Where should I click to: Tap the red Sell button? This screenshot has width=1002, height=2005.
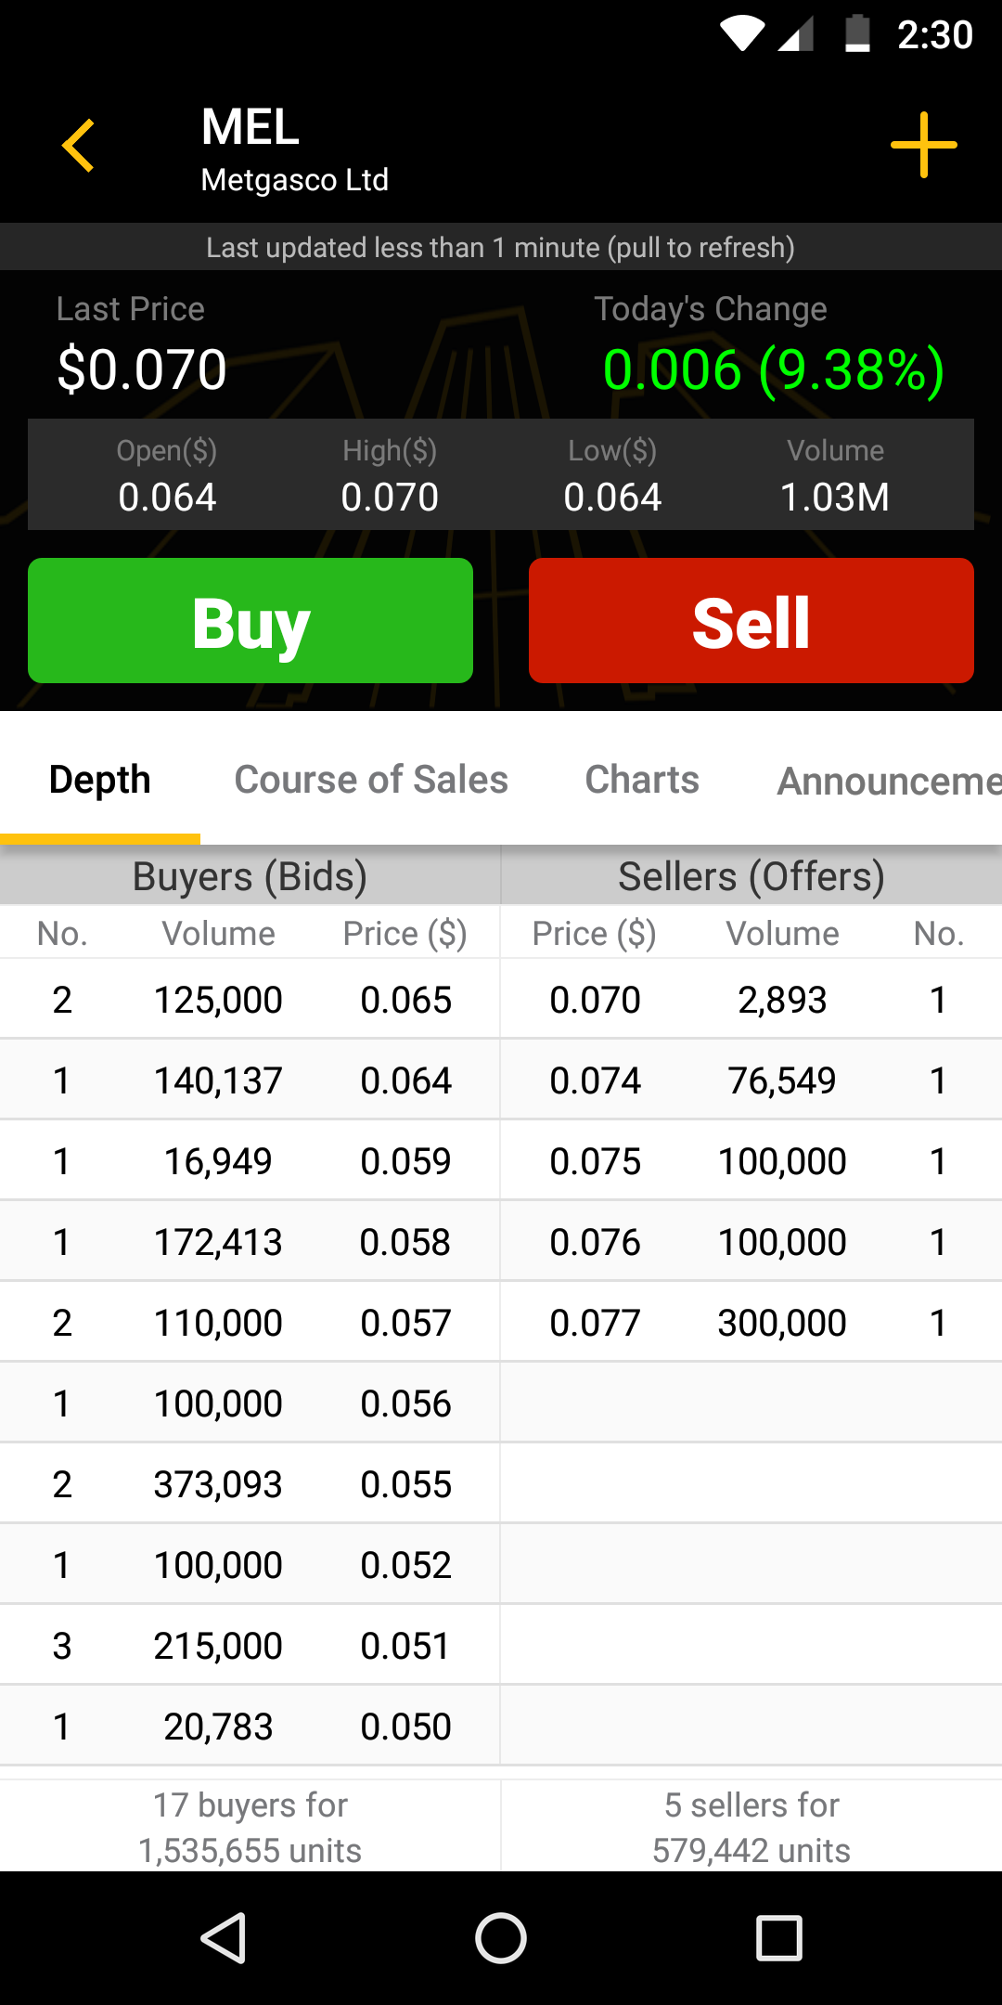tap(751, 620)
